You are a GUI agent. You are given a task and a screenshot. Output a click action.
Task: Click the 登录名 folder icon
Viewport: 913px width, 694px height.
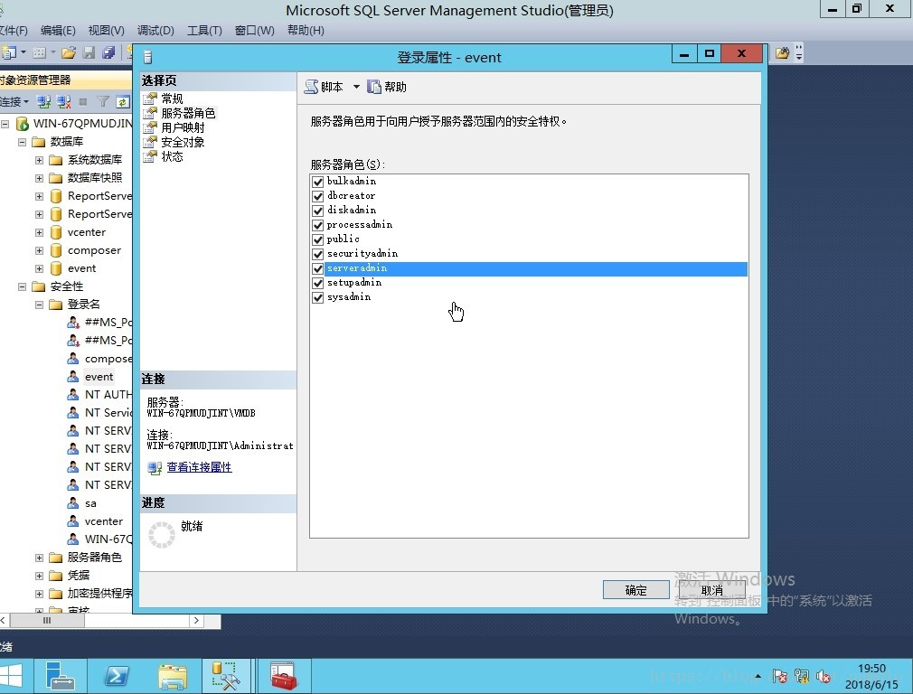coord(56,305)
